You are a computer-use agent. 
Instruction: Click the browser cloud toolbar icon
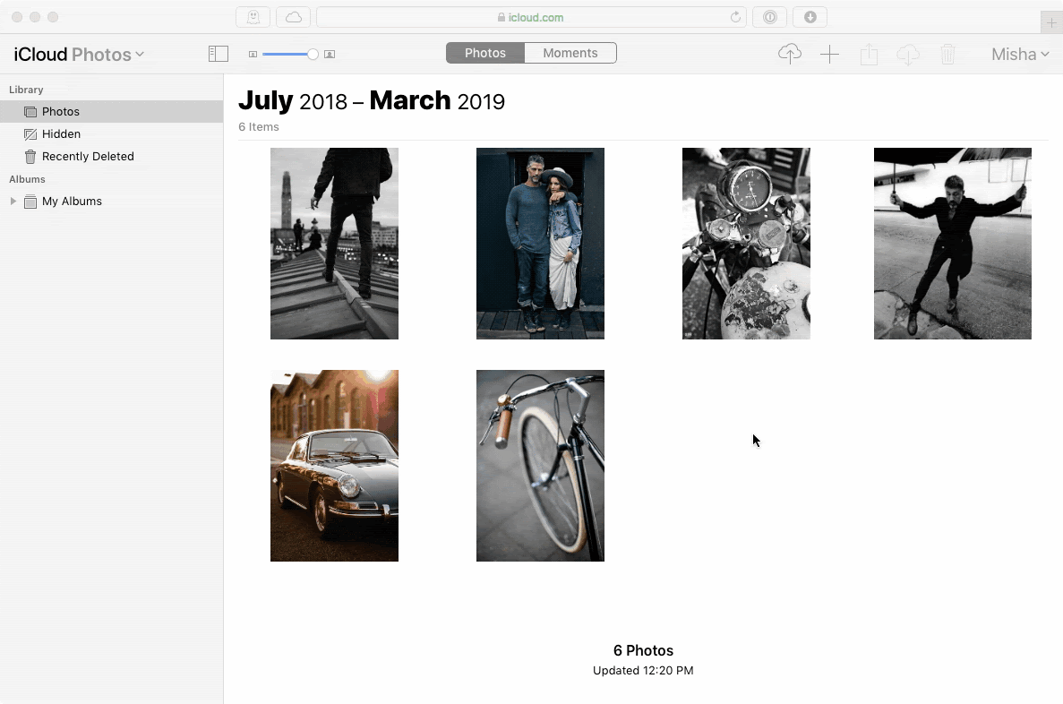point(294,17)
